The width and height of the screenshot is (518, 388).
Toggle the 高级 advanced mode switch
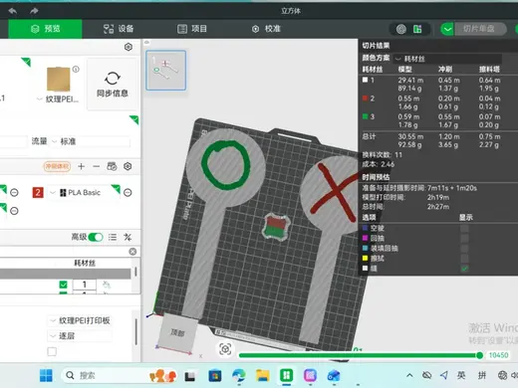(x=96, y=237)
